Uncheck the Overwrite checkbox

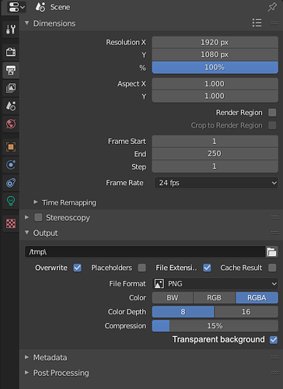(x=77, y=268)
